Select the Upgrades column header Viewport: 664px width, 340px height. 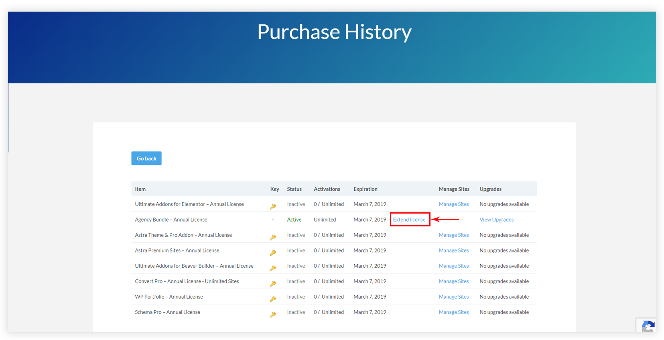(490, 189)
